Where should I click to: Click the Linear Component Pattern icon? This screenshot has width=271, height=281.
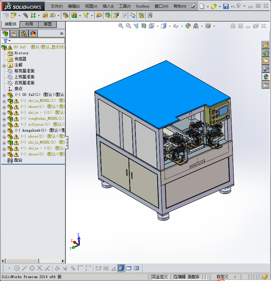(x=33, y=16)
